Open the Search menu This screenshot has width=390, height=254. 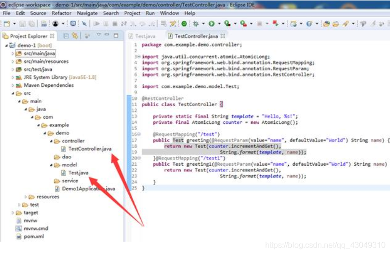click(x=111, y=13)
